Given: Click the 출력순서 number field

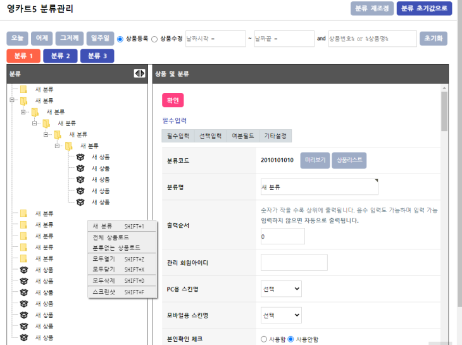Looking at the screenshot, I should (x=283, y=236).
